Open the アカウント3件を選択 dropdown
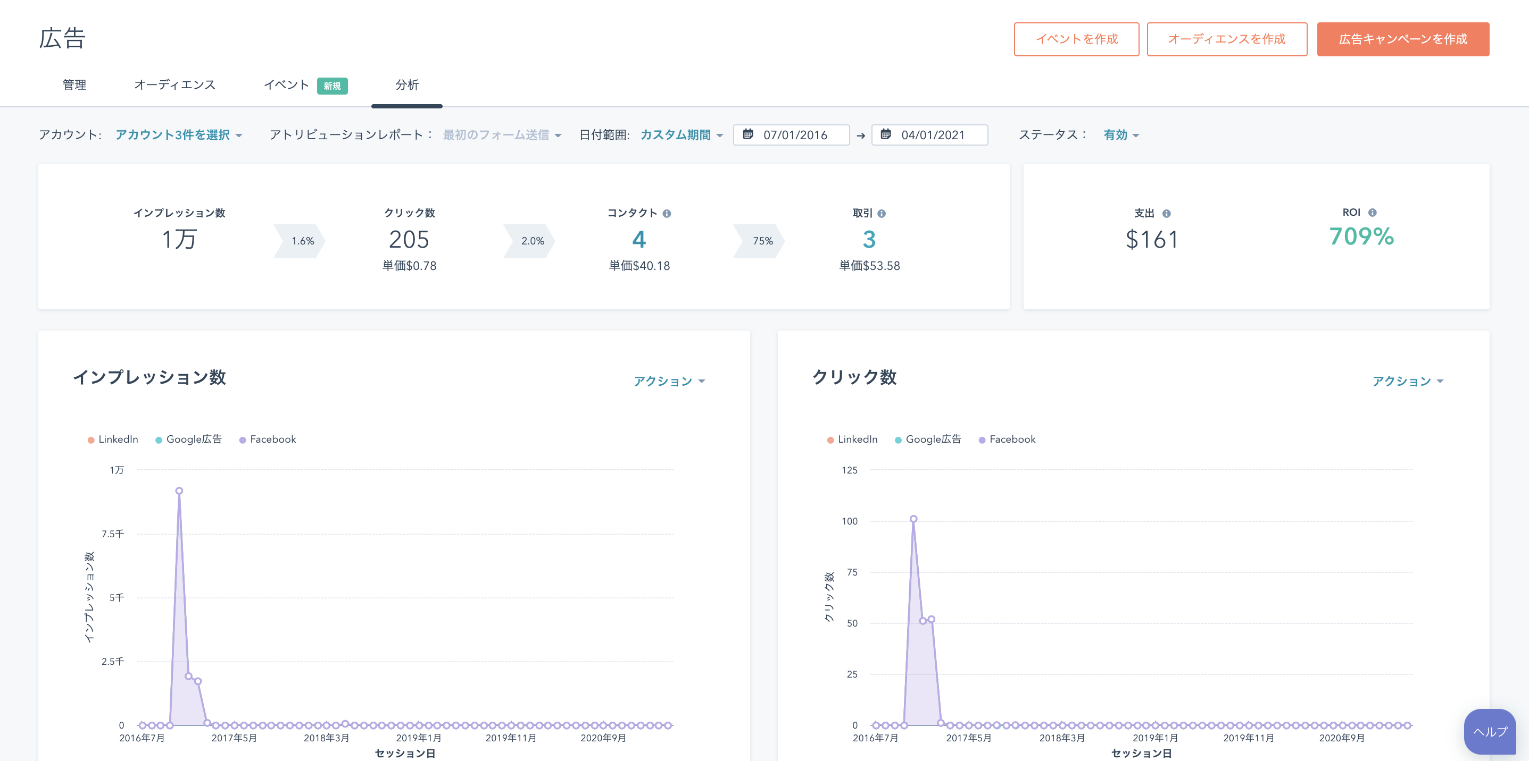 pyautogui.click(x=179, y=134)
